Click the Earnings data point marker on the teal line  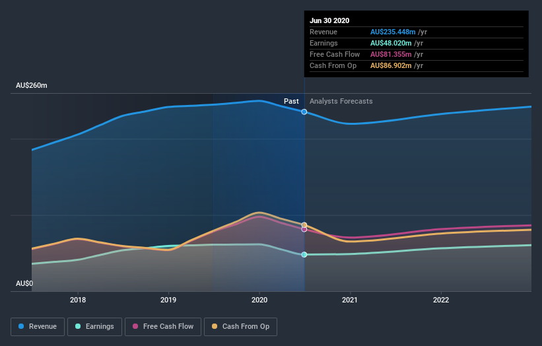coord(304,254)
